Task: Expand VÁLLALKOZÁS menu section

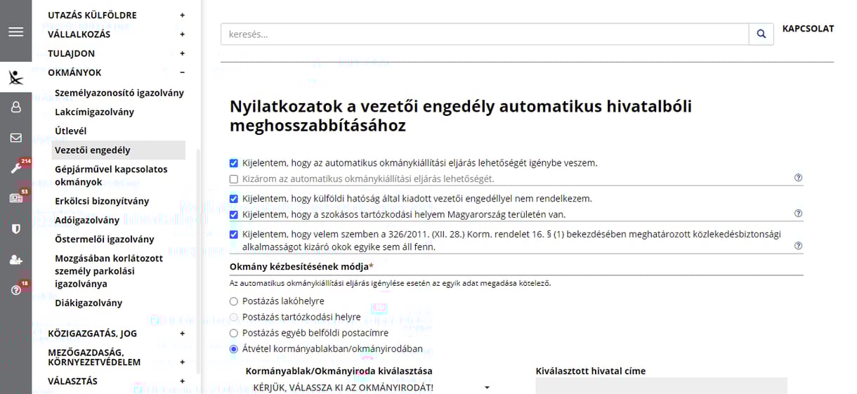Action: (x=182, y=34)
